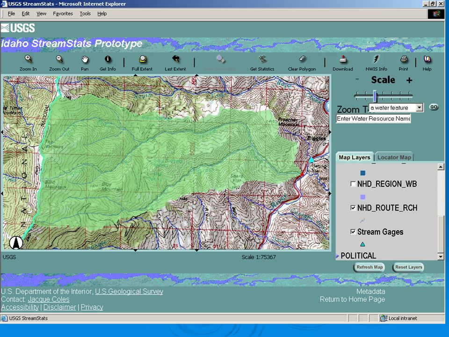Switch to the Locator Map tab

coord(394,157)
